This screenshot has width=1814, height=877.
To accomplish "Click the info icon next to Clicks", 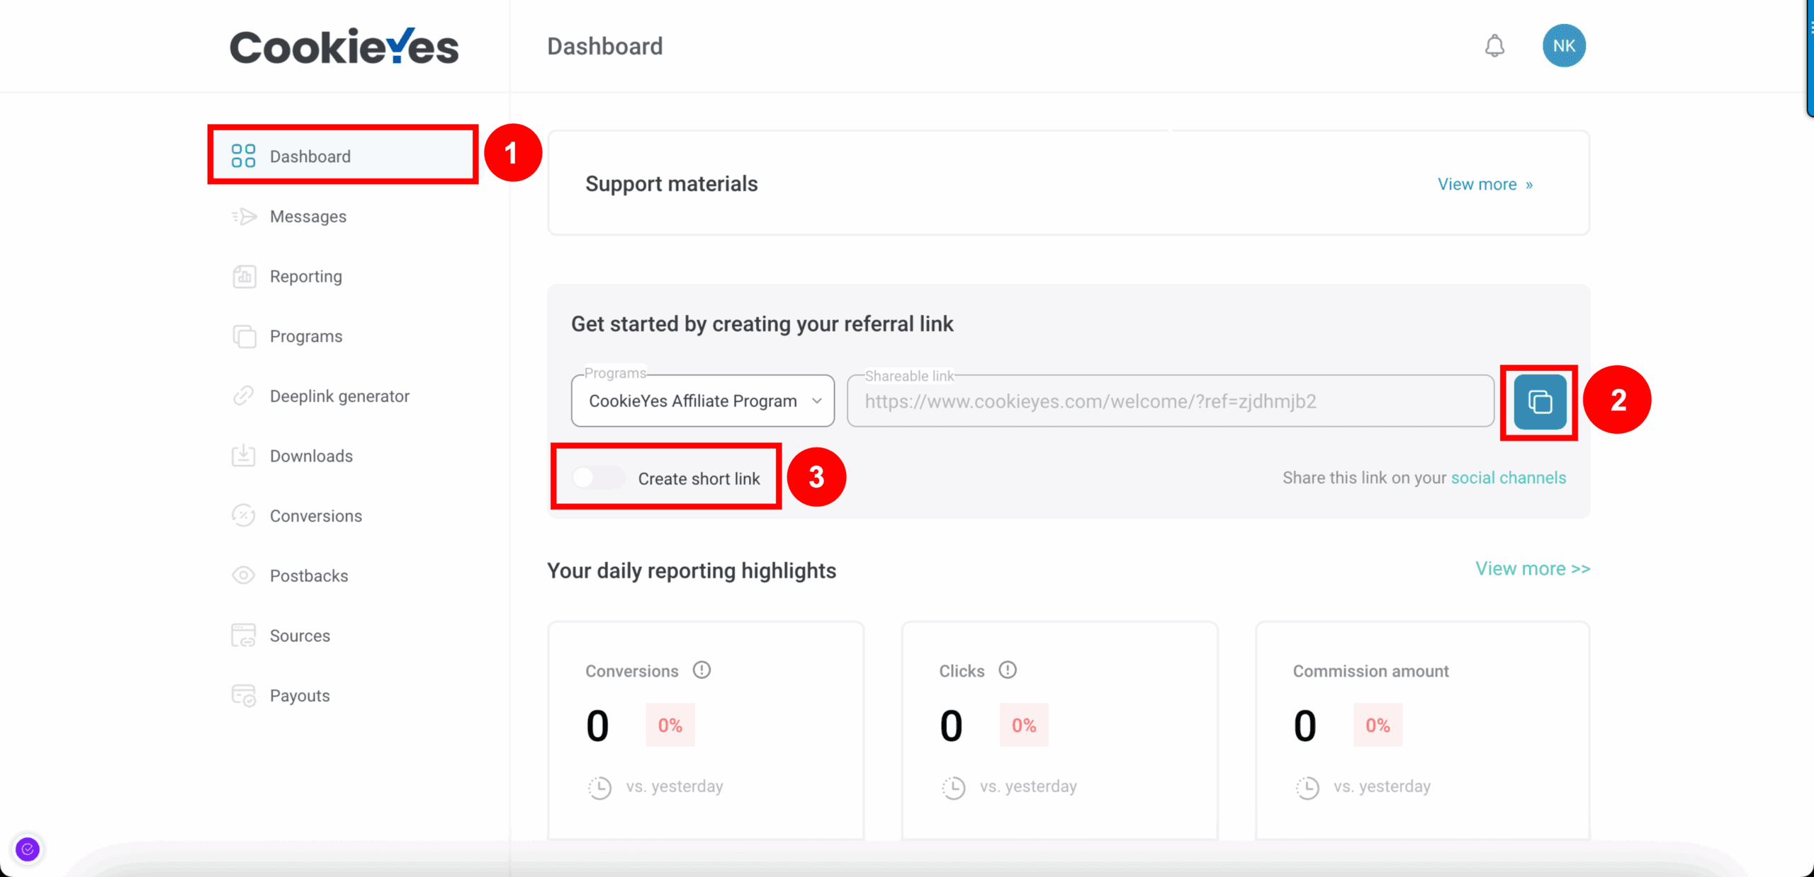I will tap(1008, 670).
